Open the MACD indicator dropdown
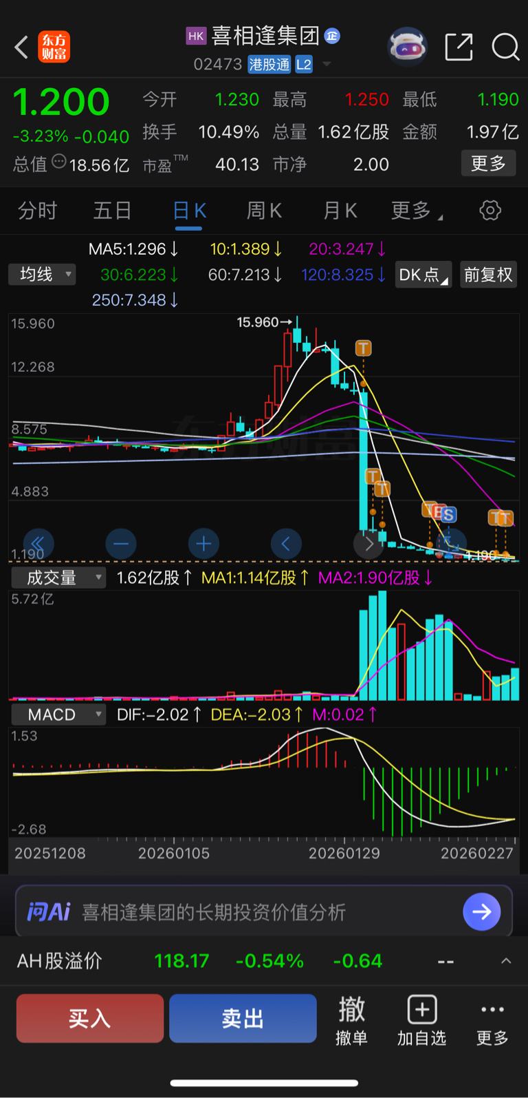Image resolution: width=528 pixels, height=1098 pixels. [x=58, y=715]
